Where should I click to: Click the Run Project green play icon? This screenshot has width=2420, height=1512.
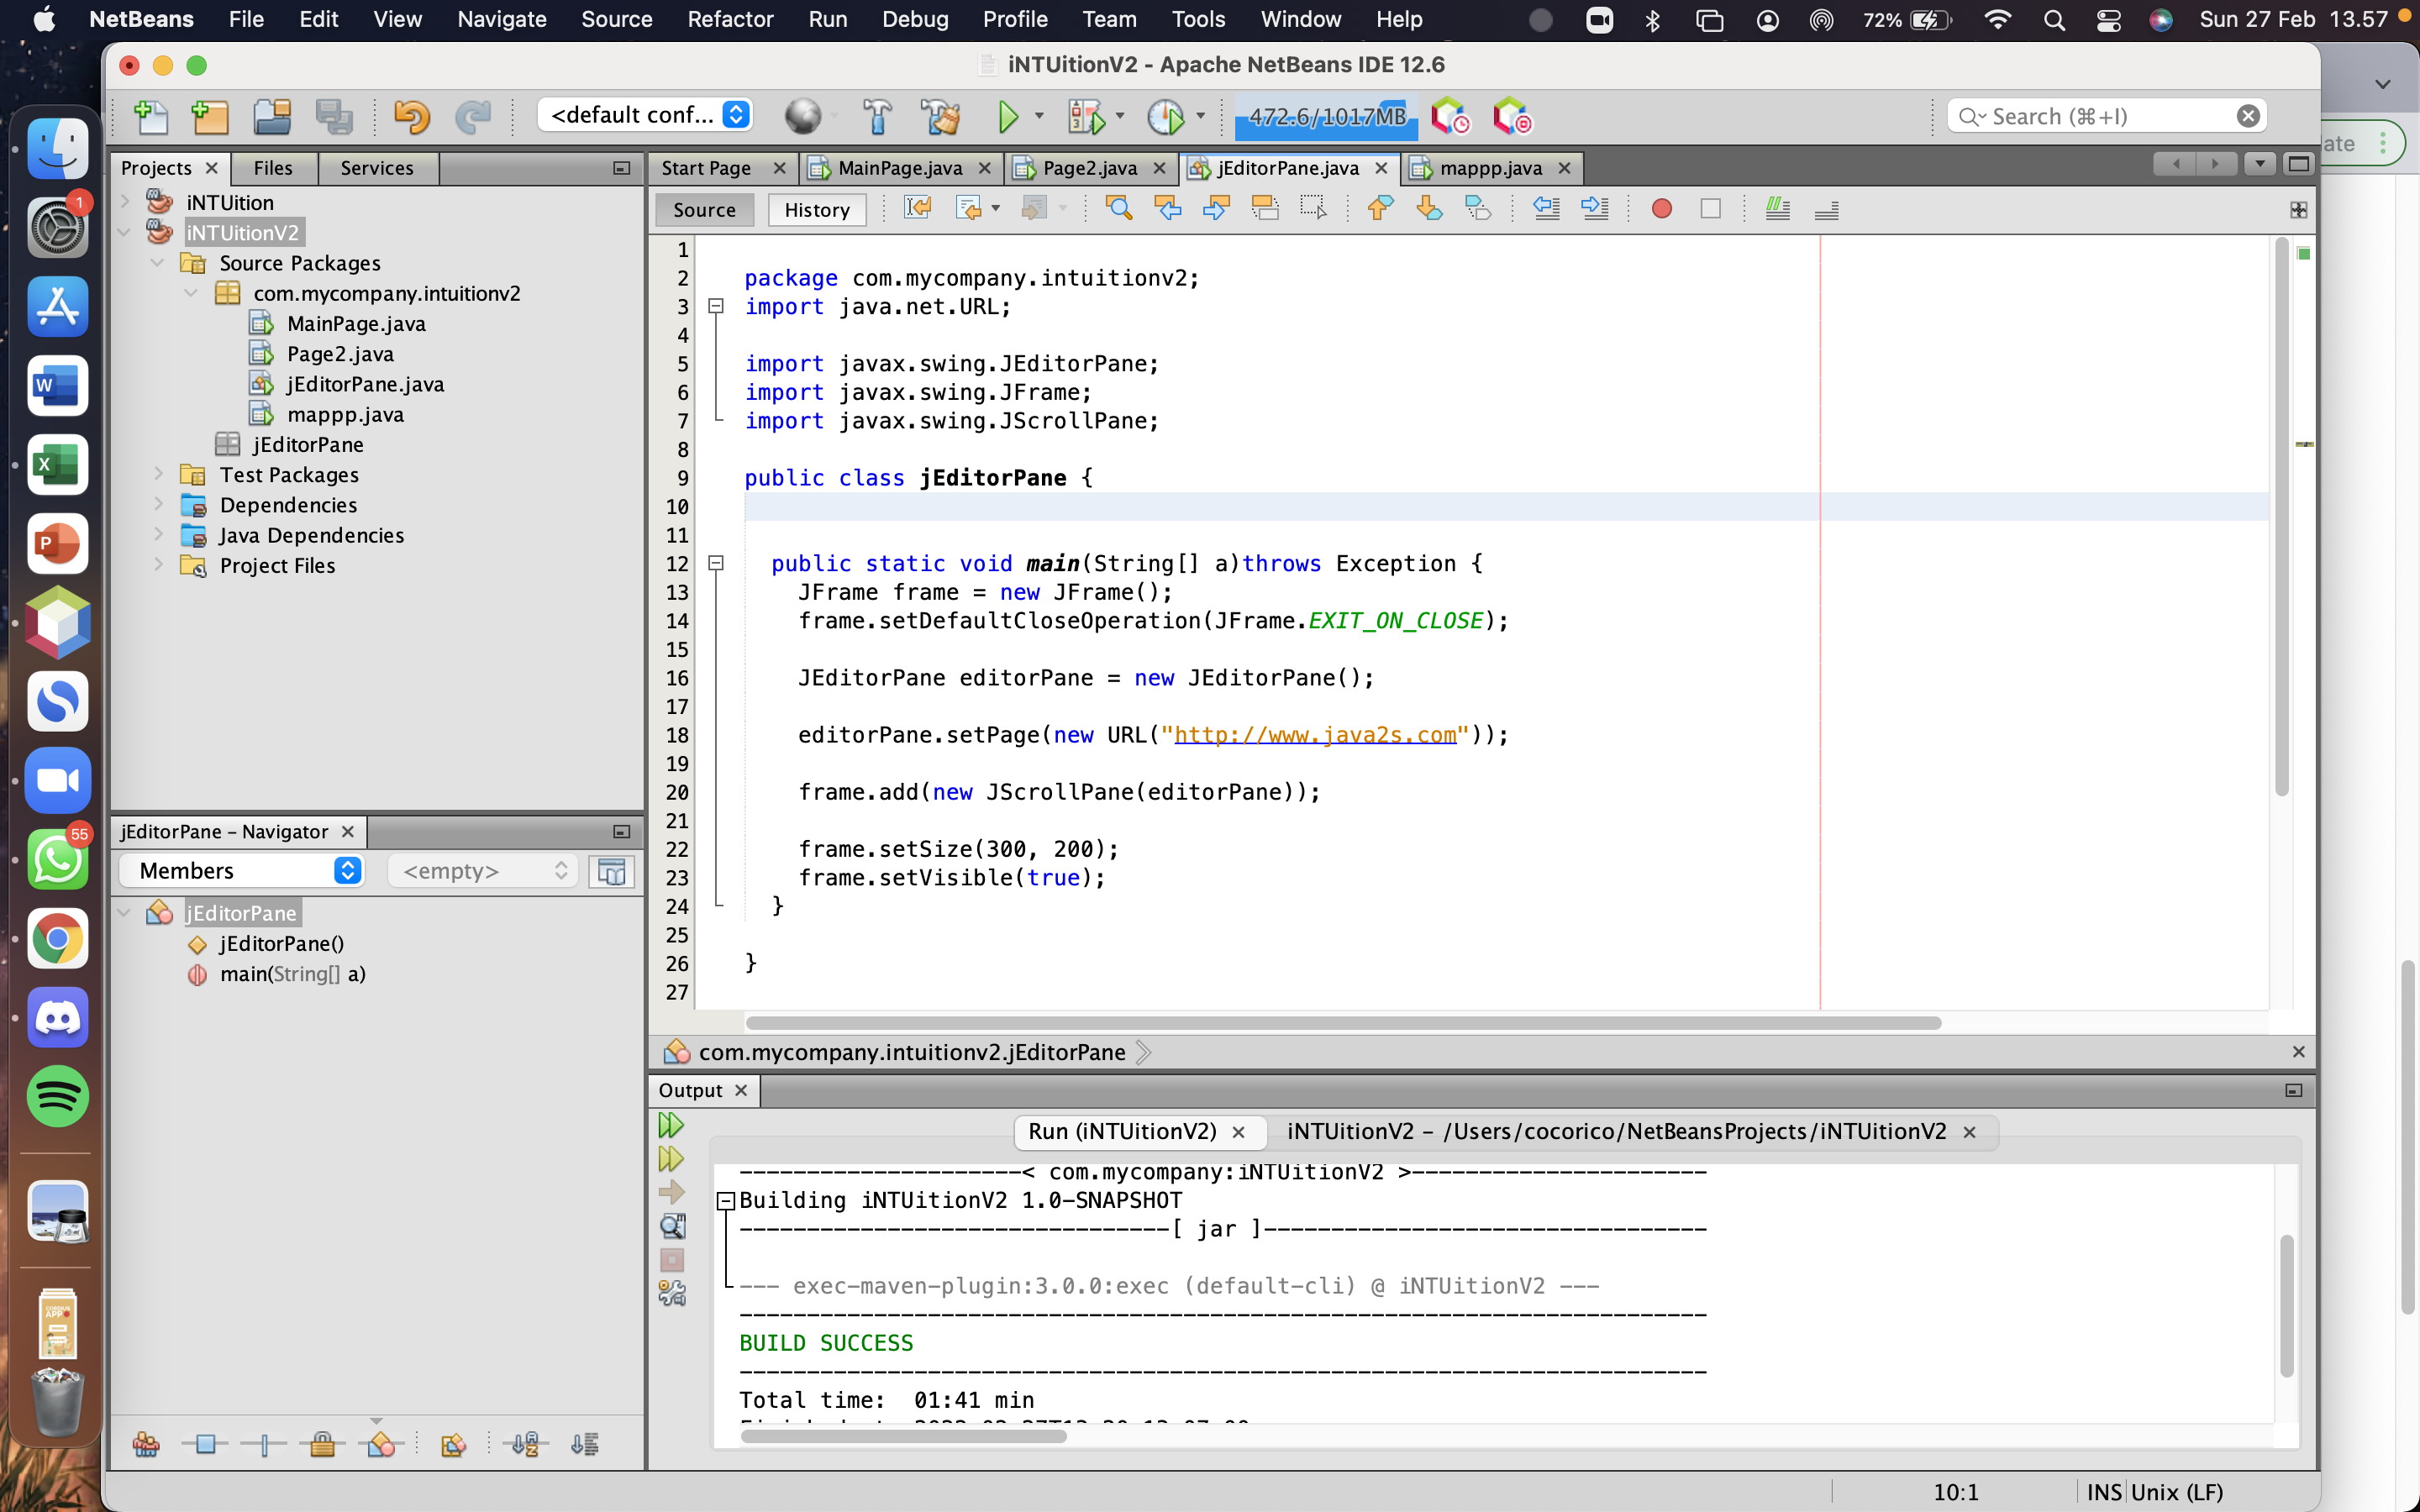coord(1008,117)
